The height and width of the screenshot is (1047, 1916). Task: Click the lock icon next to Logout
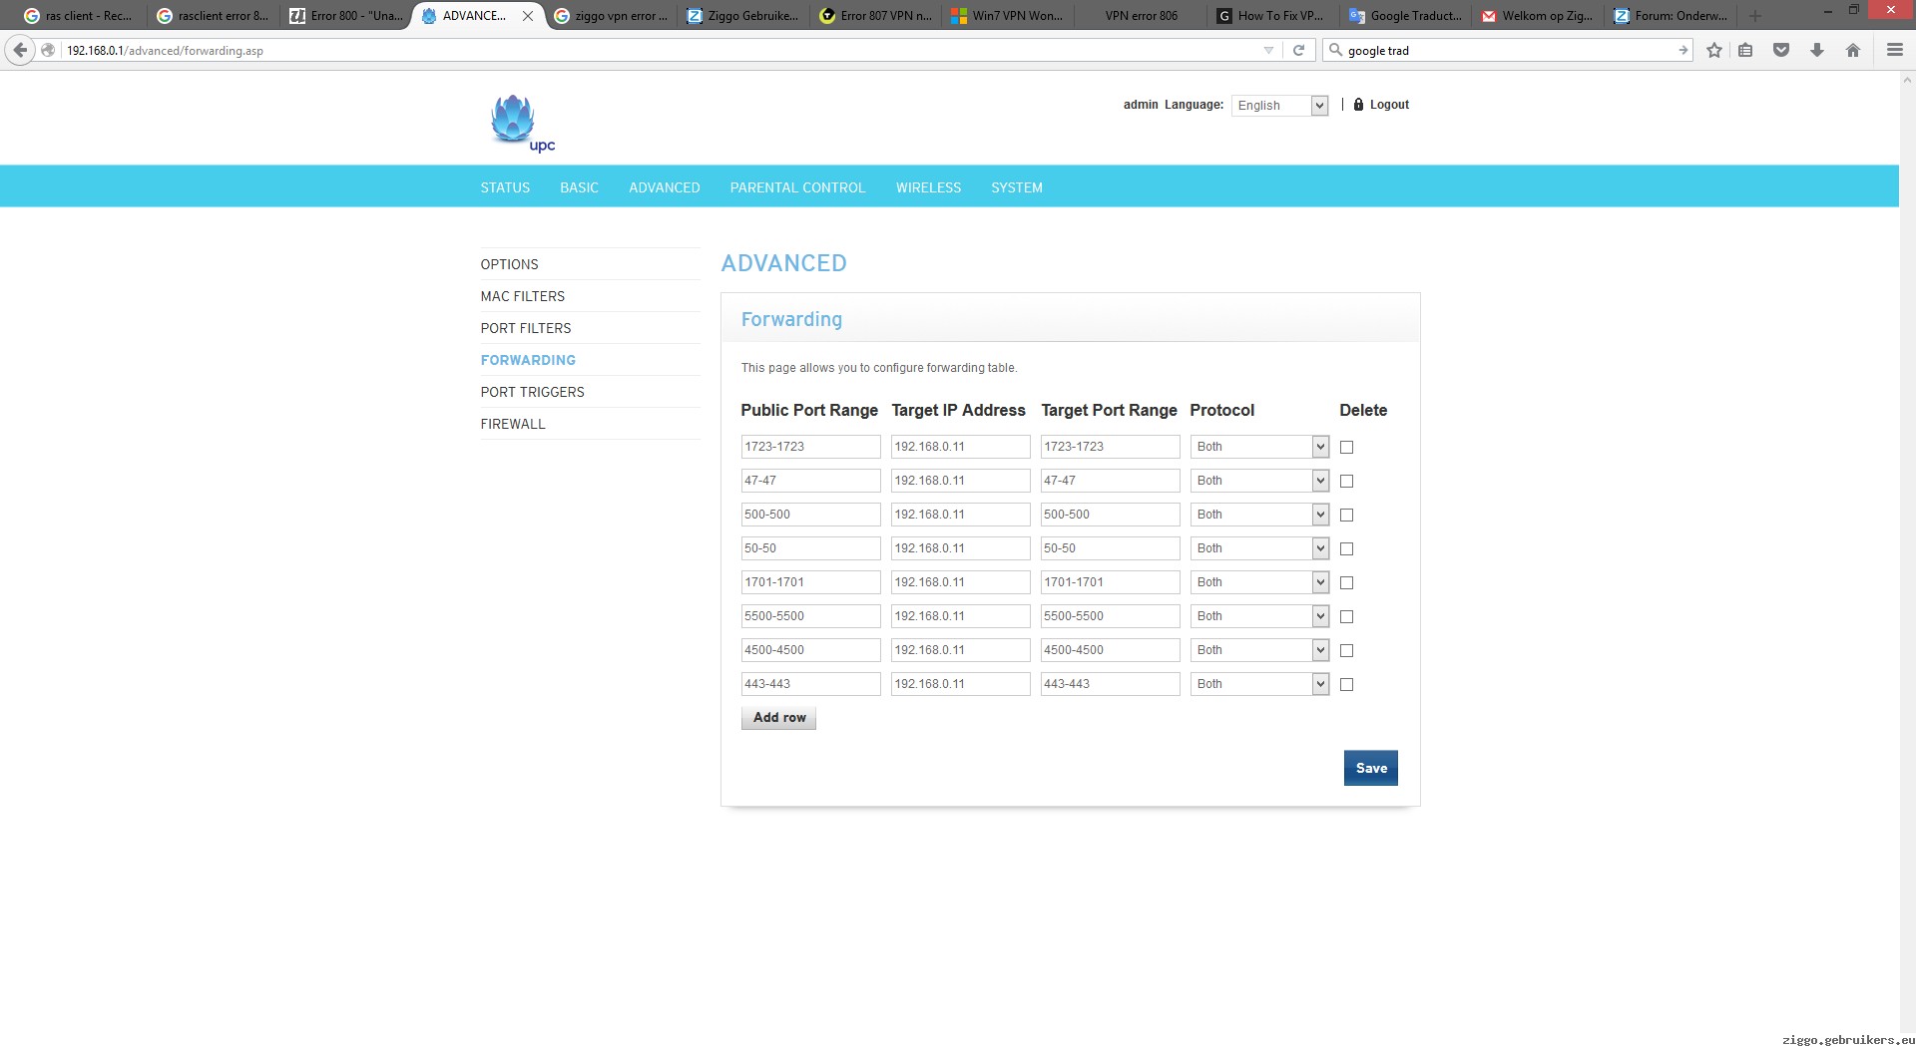[x=1358, y=104]
